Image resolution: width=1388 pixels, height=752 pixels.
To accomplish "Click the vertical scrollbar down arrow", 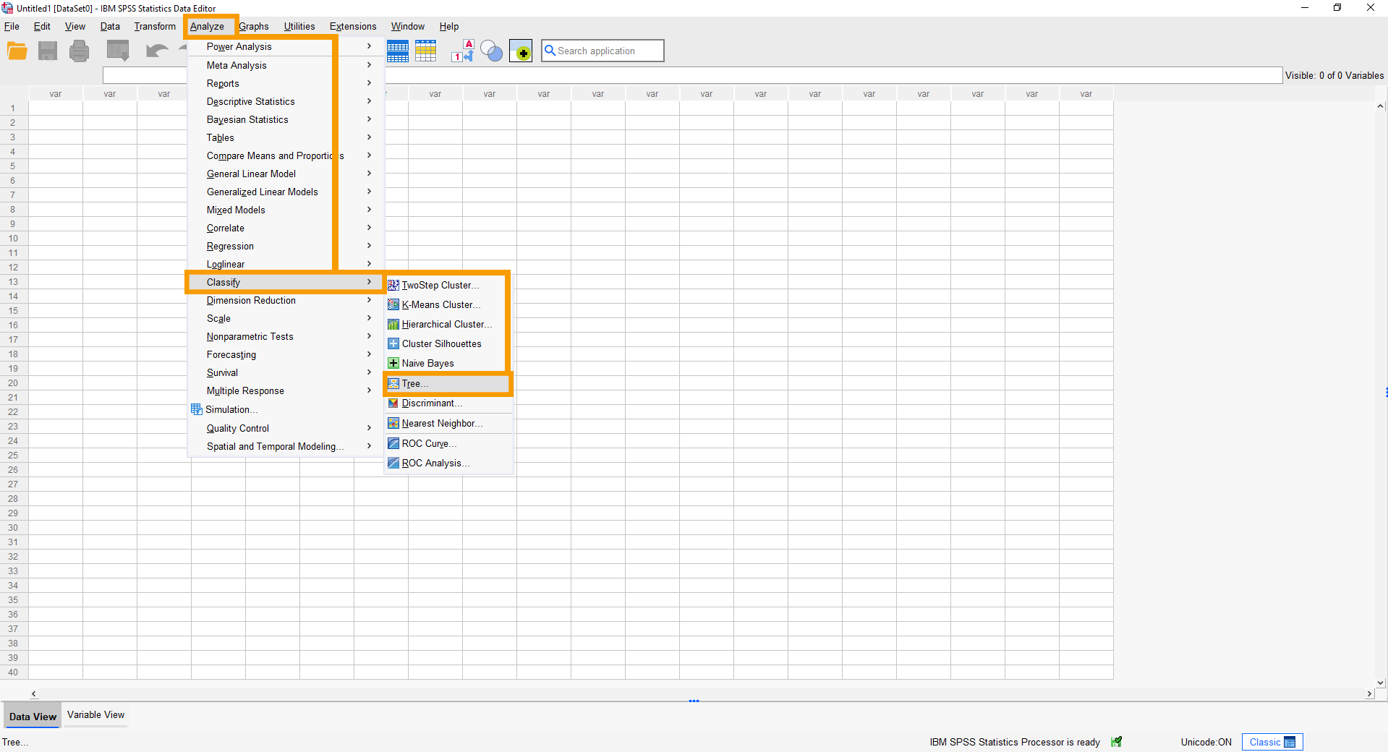I will pyautogui.click(x=1381, y=683).
